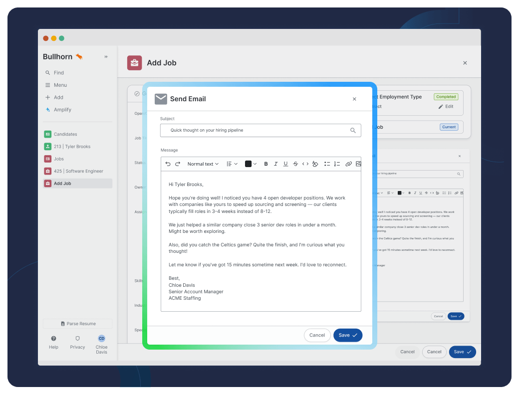519x394 pixels.
Task: Click inside the email message body
Action: 261,241
